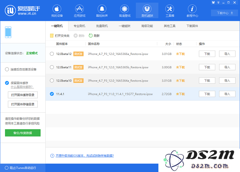240x172 pixels.
Task: Switch to 其他工具 tab
Action: (x=170, y=26)
